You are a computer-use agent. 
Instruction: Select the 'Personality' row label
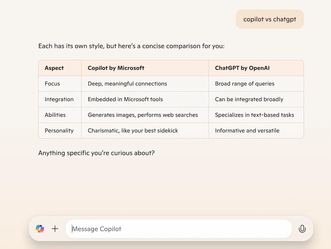(59, 131)
